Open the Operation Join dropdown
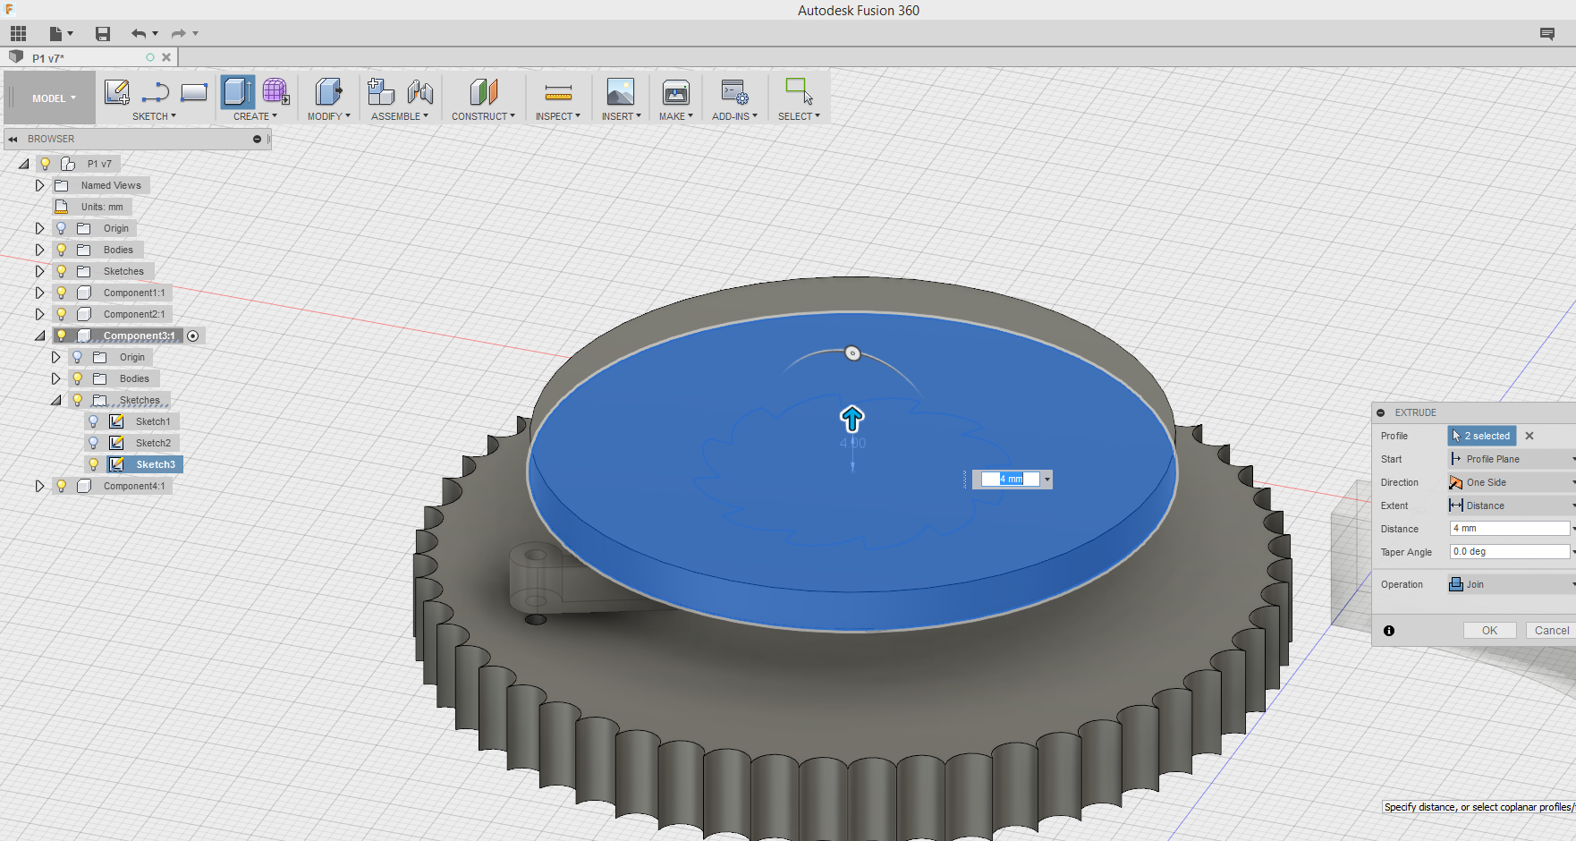Screen dimensions: 1576x841 (x=1512, y=584)
